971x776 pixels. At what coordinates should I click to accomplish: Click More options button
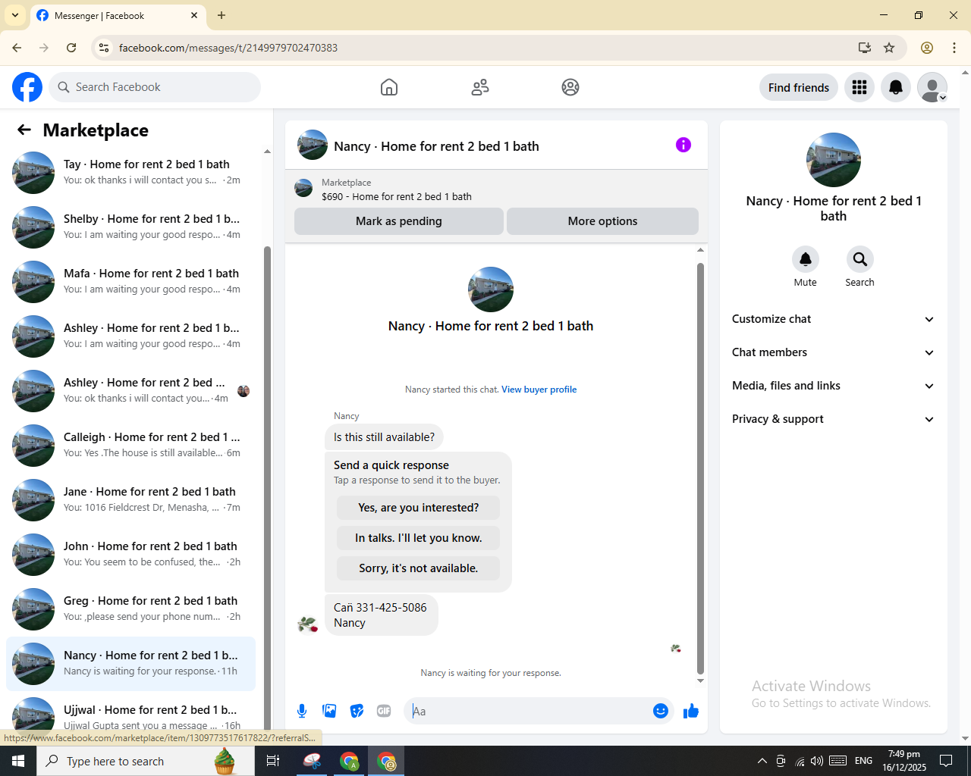[x=602, y=221]
